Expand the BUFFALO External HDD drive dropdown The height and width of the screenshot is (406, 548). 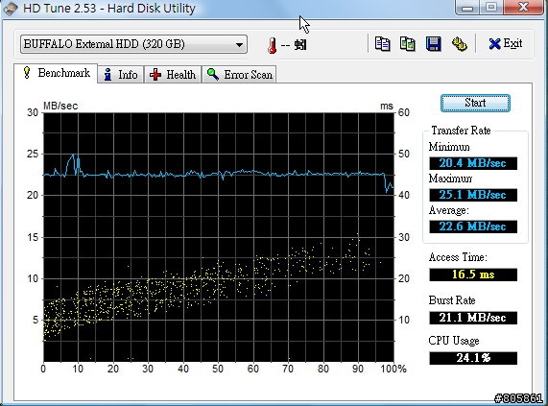[x=133, y=44]
